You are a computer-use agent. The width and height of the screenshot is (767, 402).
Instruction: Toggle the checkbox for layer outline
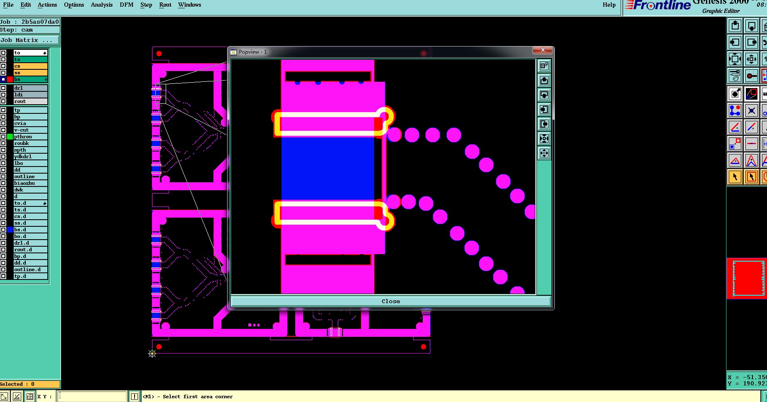tap(3, 176)
